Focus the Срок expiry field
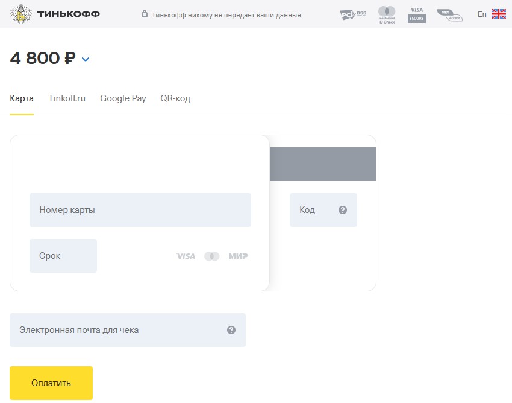 63,256
